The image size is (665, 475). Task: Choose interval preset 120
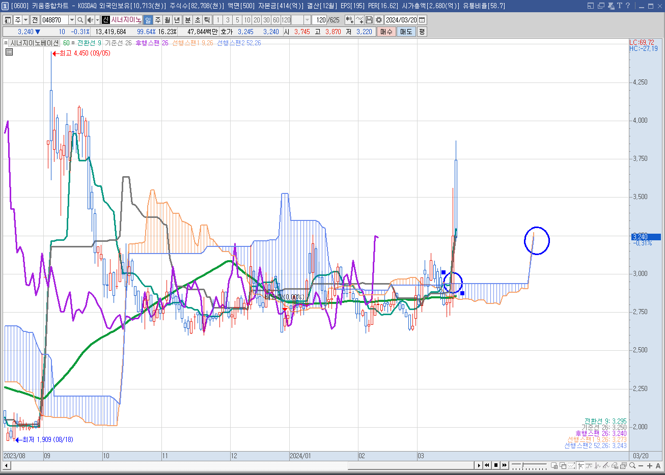[286, 20]
